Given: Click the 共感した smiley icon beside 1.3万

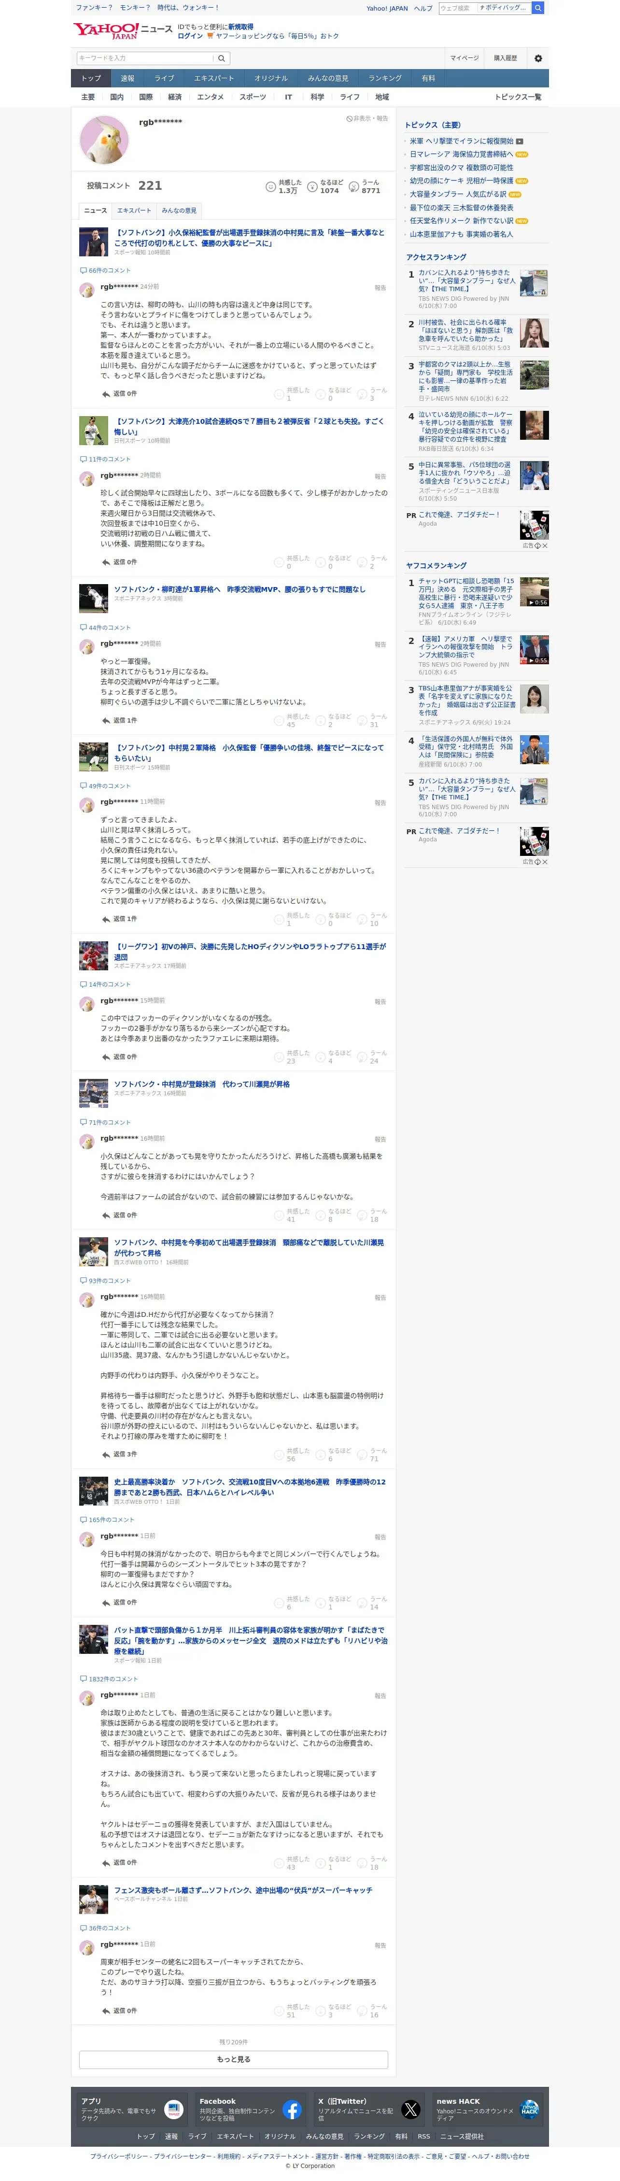Looking at the screenshot, I should point(271,186).
